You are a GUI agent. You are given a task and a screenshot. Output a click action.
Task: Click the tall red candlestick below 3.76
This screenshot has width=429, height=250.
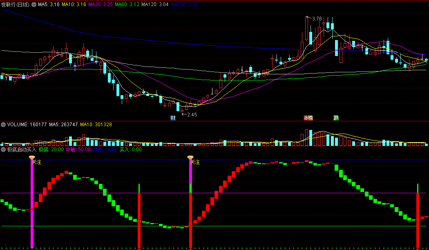306,29
